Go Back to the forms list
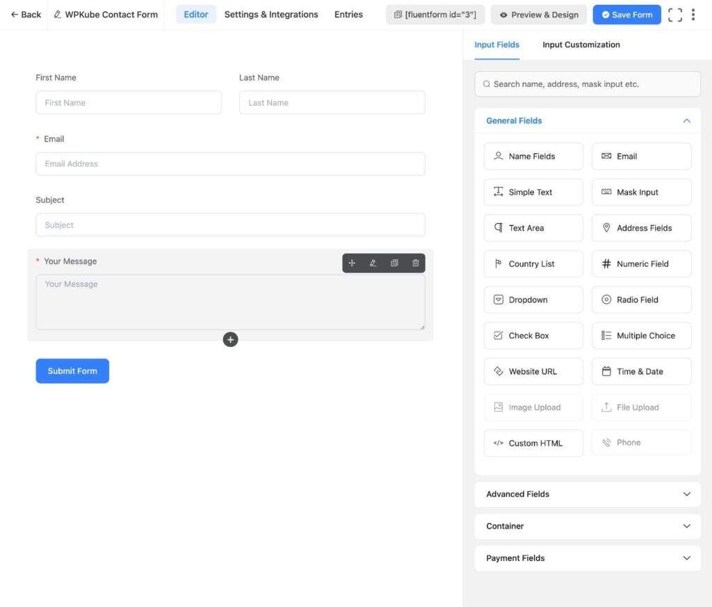The image size is (712, 607). point(26,15)
